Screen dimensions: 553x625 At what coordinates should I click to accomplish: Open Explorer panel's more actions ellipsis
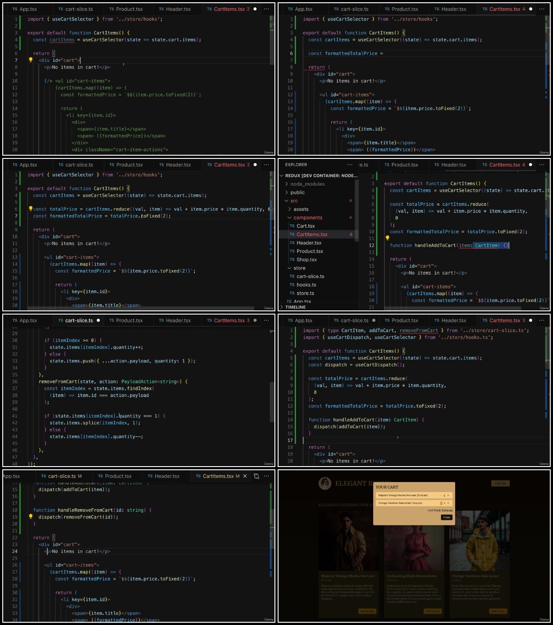[x=350, y=165]
